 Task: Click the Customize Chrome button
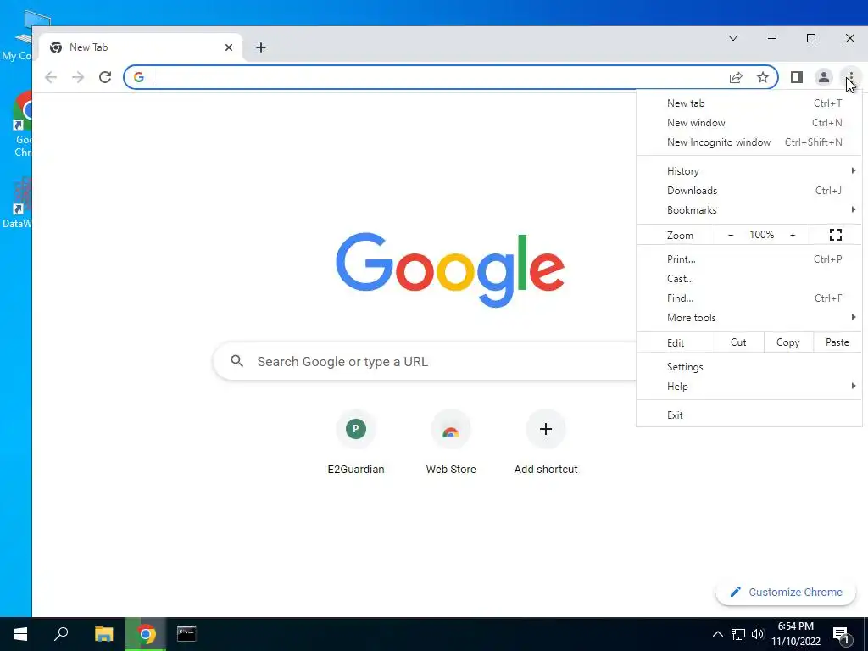point(786,593)
